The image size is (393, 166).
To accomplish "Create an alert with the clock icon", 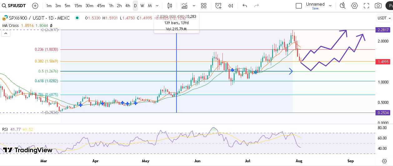I will 218,6.
